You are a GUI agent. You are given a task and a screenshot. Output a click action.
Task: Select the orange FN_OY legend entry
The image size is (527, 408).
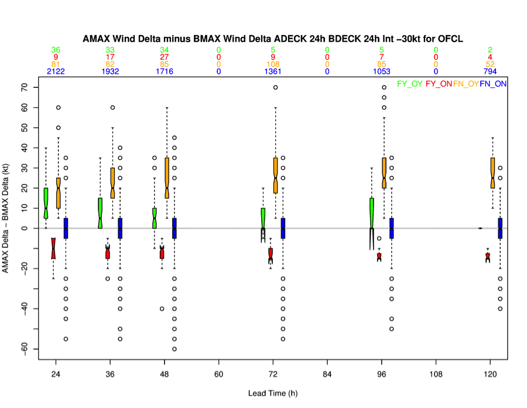pyautogui.click(x=466, y=84)
